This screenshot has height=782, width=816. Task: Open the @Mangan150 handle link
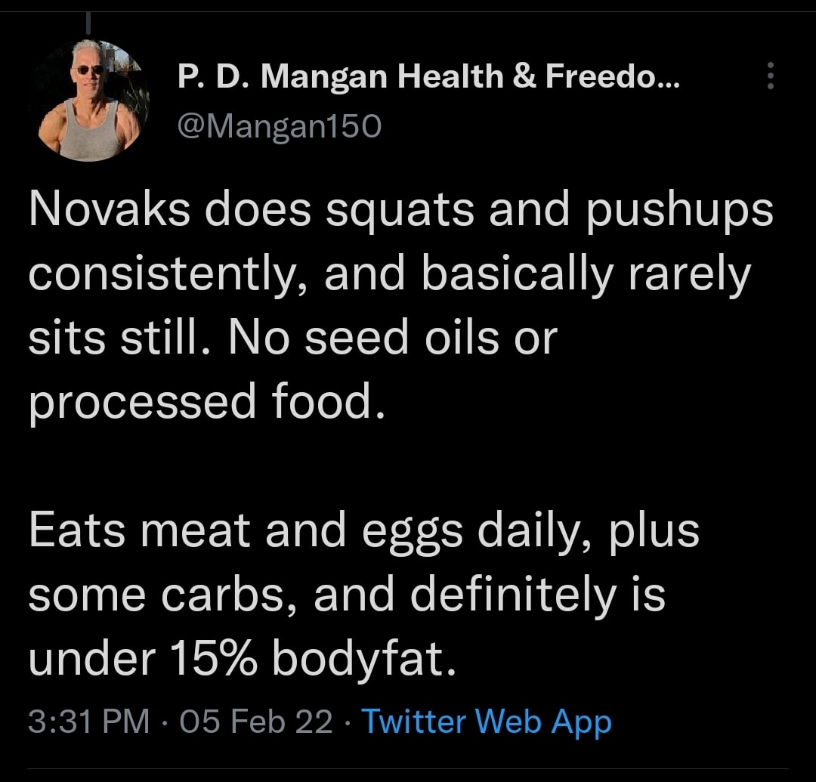click(280, 126)
